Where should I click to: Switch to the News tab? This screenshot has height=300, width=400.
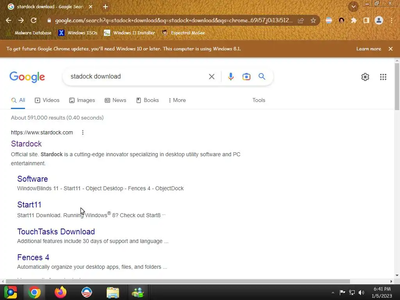pyautogui.click(x=115, y=100)
